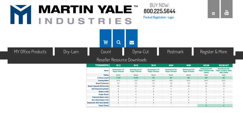This screenshot has width=243, height=136.
Task: Click Sheet Capacity (20 lb bond) label
Action: (98, 86)
